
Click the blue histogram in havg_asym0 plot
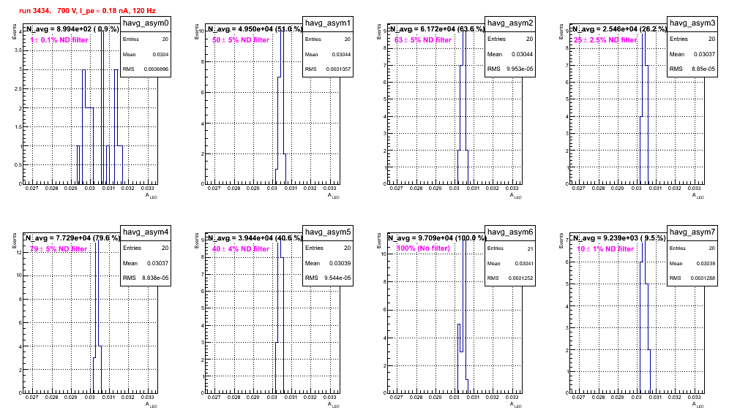coord(100,107)
